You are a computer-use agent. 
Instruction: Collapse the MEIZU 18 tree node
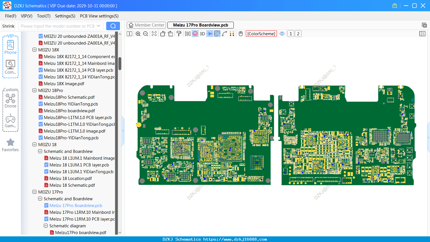[x=34, y=144]
